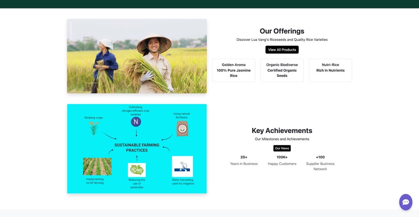Open the Our News button
This screenshot has width=419, height=217.
click(x=282, y=148)
